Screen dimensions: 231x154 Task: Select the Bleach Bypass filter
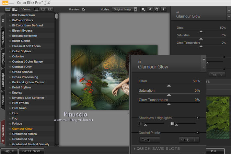[x=22, y=31]
